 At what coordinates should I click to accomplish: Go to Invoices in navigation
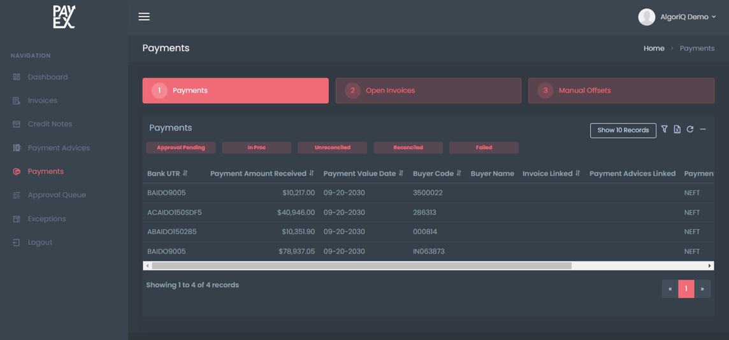[x=42, y=101]
